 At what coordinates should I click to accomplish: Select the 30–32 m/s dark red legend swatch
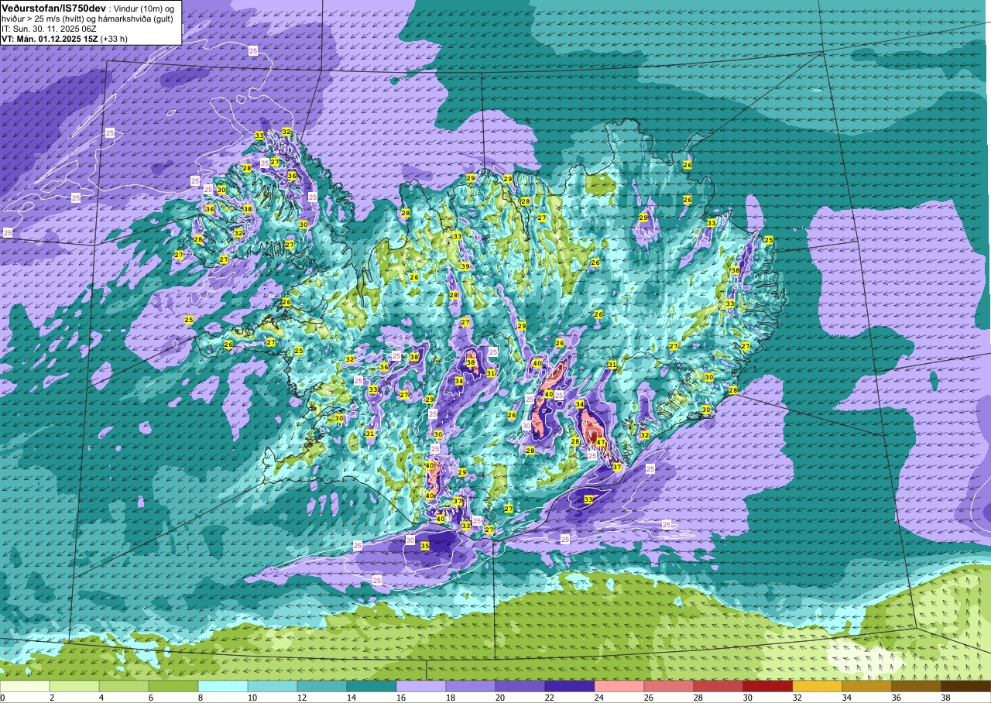[768, 687]
